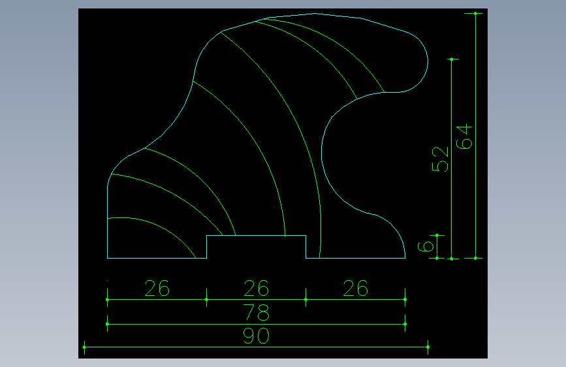Click the '90' overall width dimension
The image size is (566, 367).
pos(257,336)
